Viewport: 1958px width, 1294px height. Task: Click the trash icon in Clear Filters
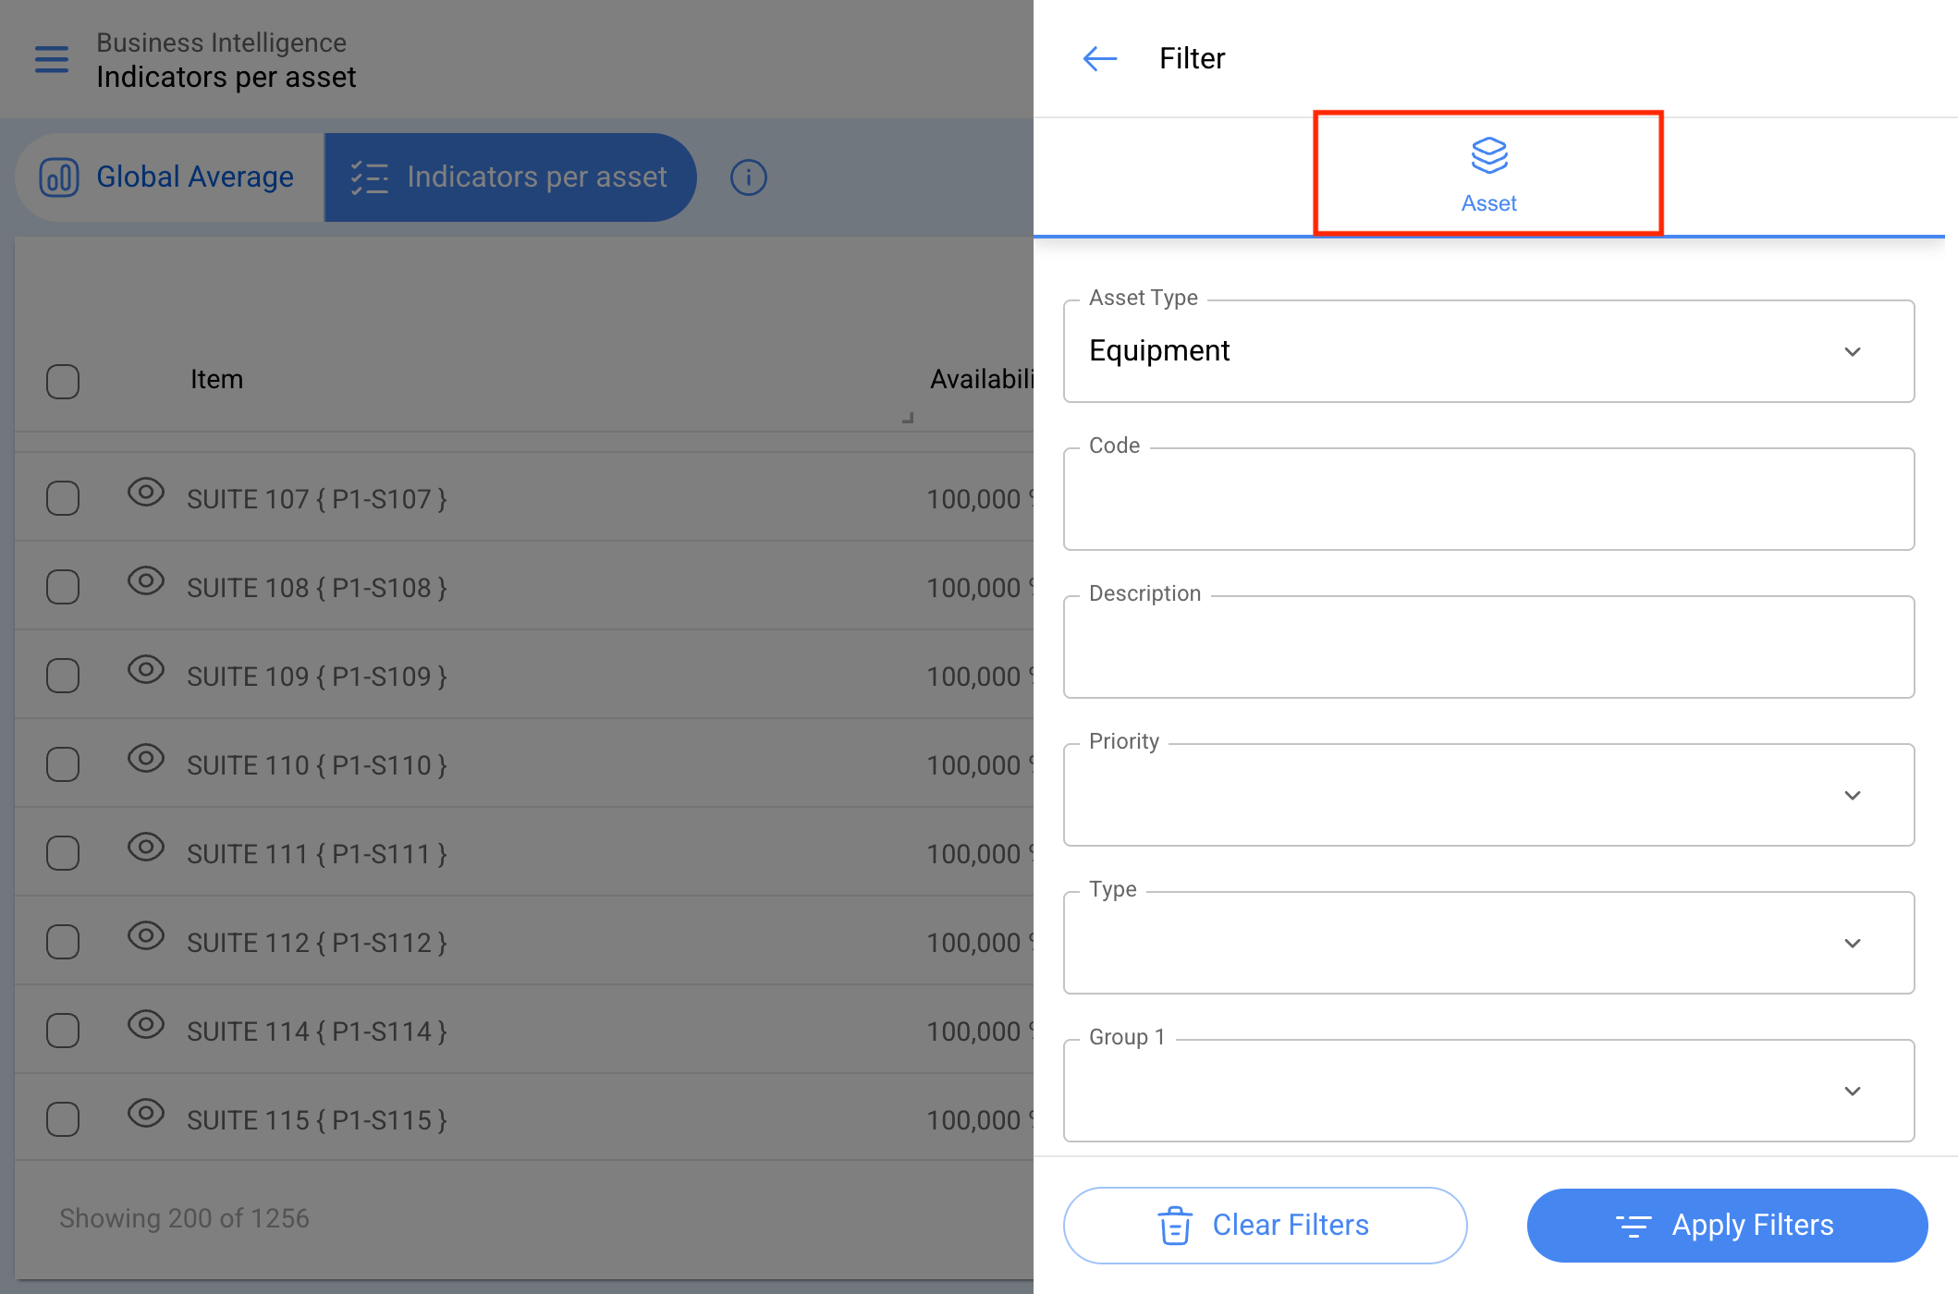pos(1175,1226)
